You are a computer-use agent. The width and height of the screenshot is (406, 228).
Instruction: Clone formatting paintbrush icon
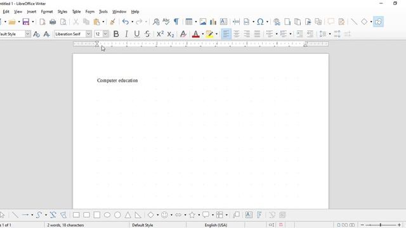(x=113, y=22)
